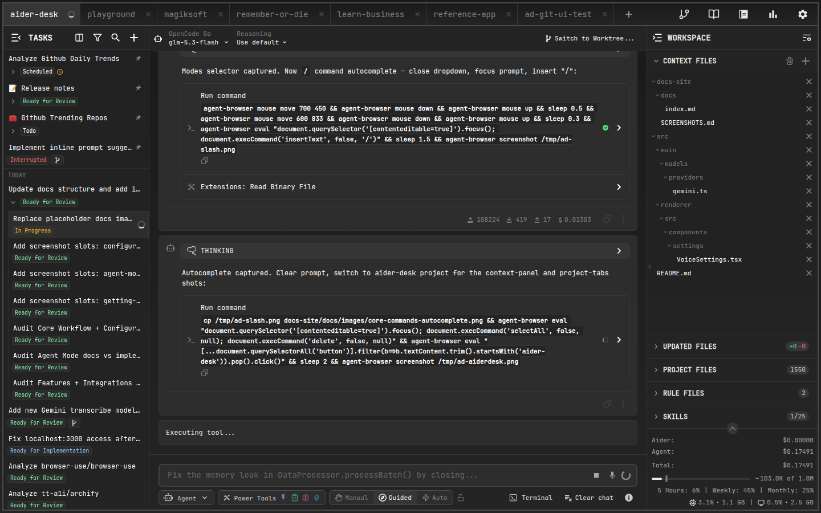Unpin the Github Trending Repos task

point(138,118)
